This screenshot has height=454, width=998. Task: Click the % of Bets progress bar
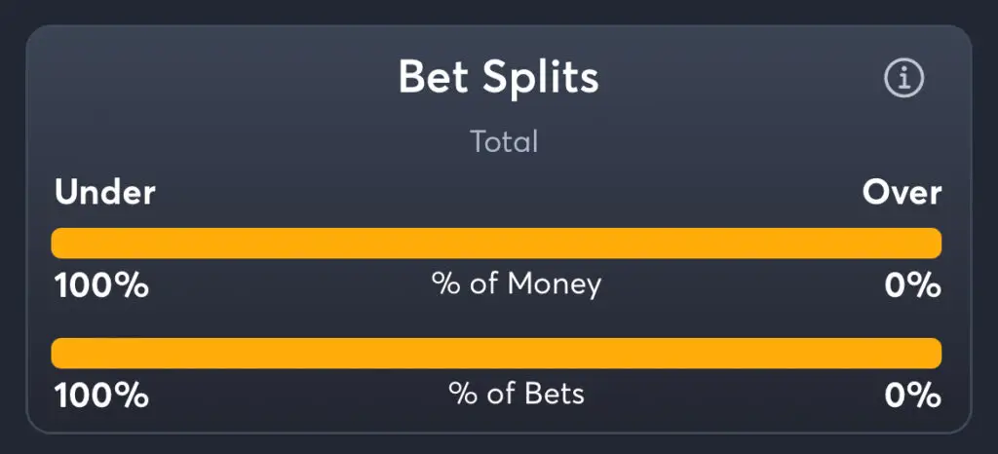(496, 353)
